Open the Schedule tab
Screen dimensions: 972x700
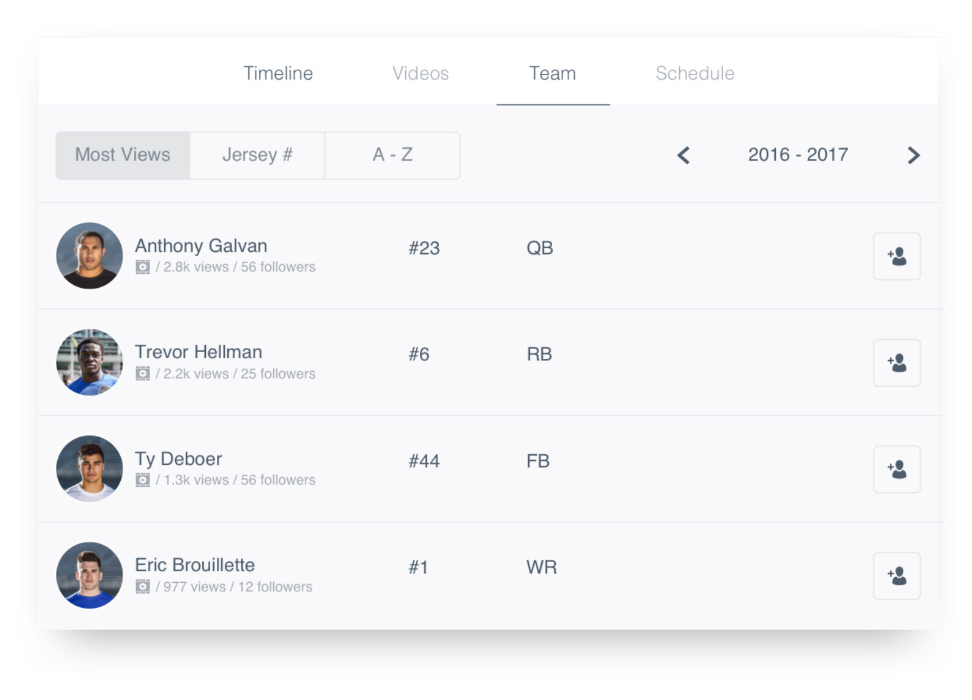pyautogui.click(x=694, y=73)
